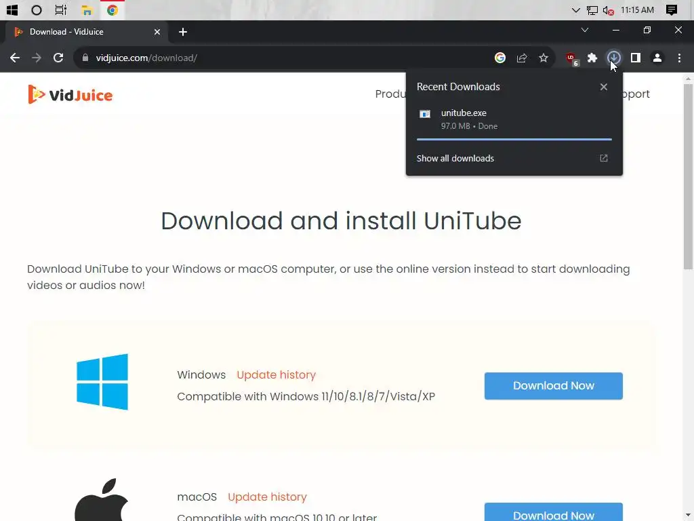Click the unitube.exe file icon
This screenshot has width=694, height=521.
tap(425, 114)
